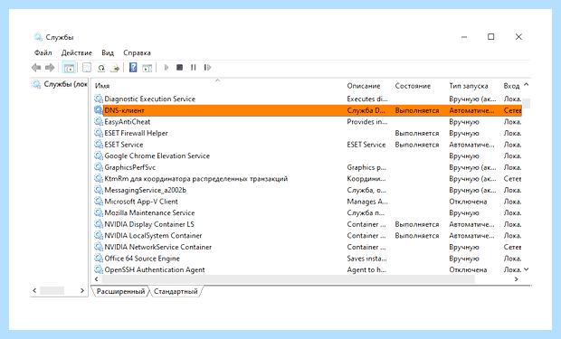Switch to the Стандартный tab

(176, 291)
